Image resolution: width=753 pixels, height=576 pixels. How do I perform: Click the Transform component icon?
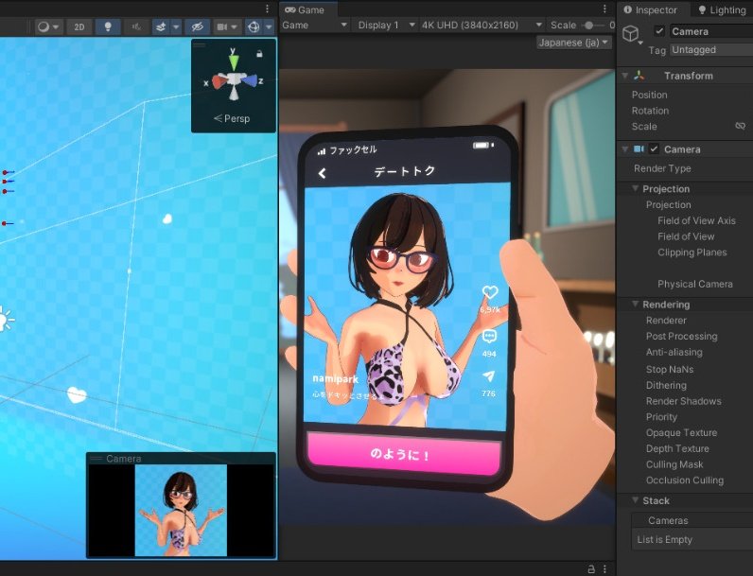[639, 76]
